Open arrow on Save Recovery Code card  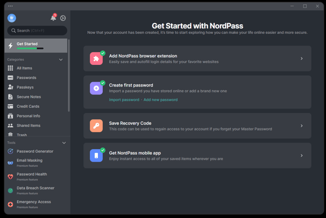click(x=301, y=126)
